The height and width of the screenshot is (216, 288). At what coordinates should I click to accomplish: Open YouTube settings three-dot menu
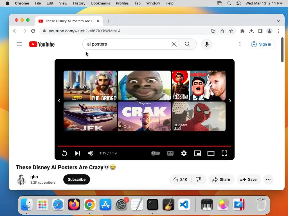(240, 44)
